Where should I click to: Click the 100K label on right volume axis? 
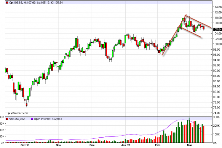coord(216,134)
